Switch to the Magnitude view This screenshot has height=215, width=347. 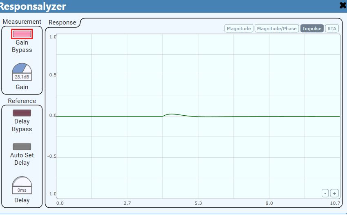[x=239, y=28]
